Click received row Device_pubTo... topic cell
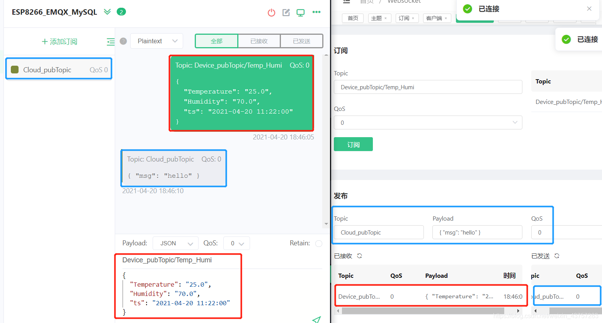Screen dimensions: 602x323 [359, 296]
